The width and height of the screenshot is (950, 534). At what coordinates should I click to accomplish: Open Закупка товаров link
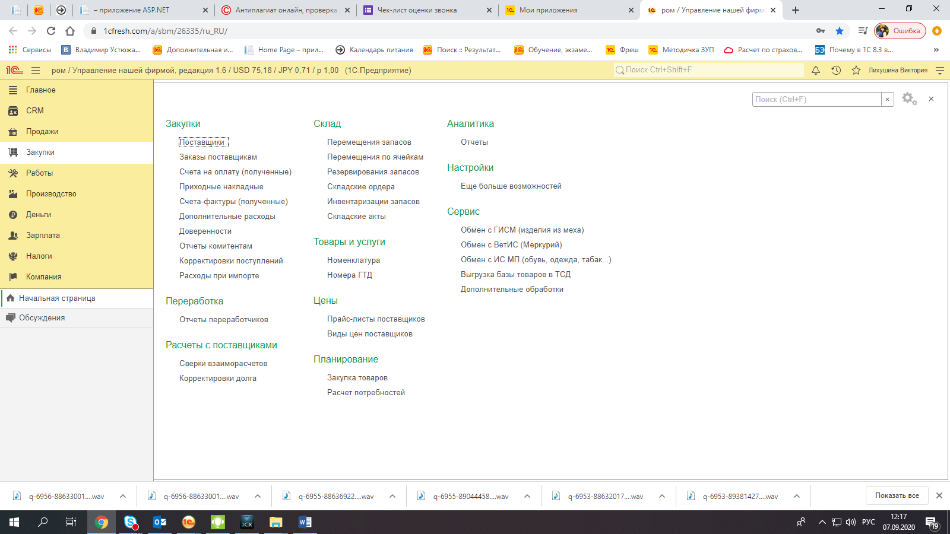pyautogui.click(x=357, y=378)
